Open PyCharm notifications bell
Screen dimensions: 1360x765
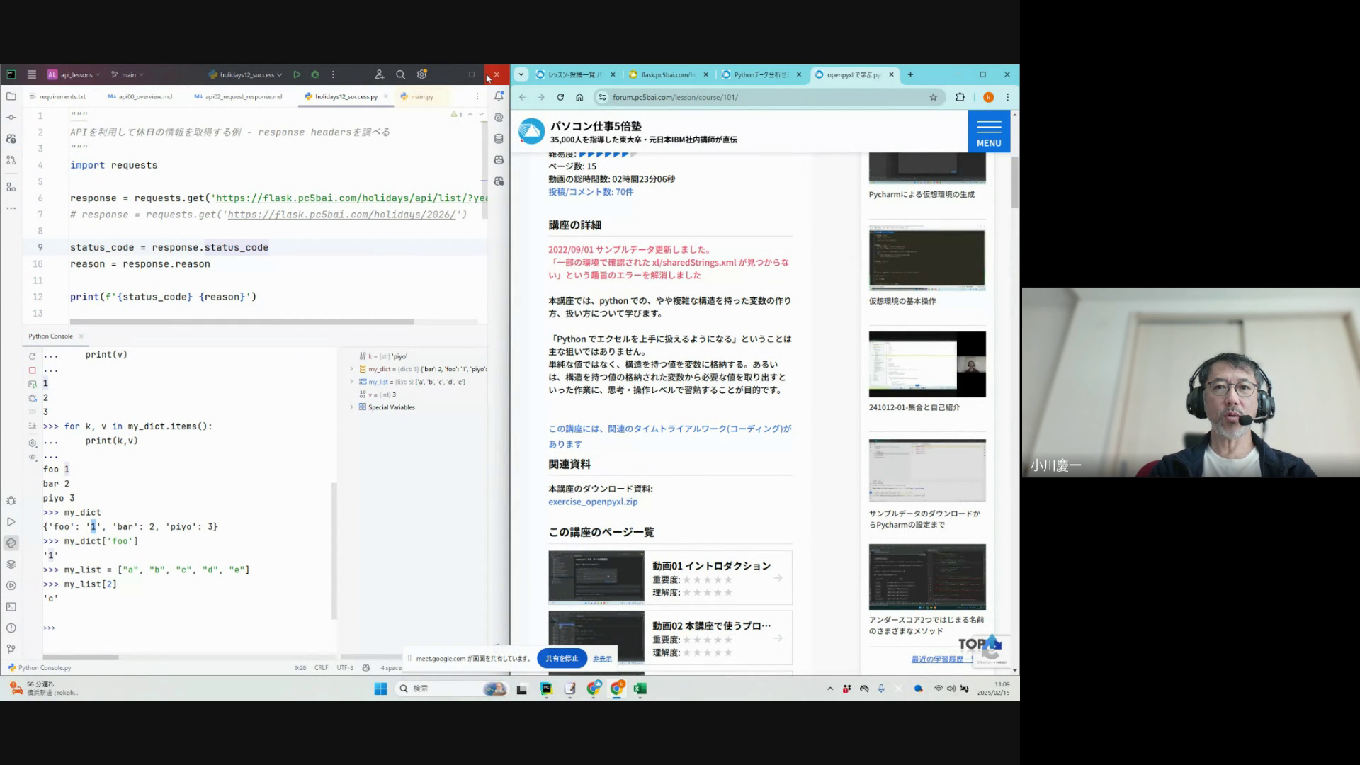[499, 96]
